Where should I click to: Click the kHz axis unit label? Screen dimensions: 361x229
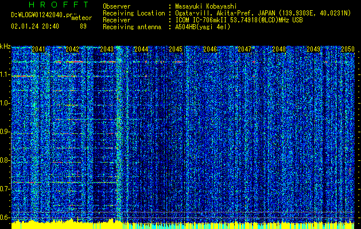5,46
